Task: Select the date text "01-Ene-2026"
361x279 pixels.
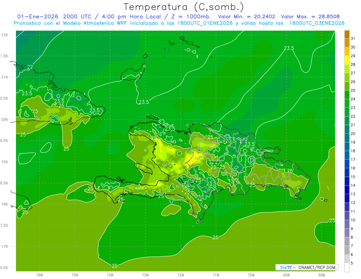Action: (38, 17)
